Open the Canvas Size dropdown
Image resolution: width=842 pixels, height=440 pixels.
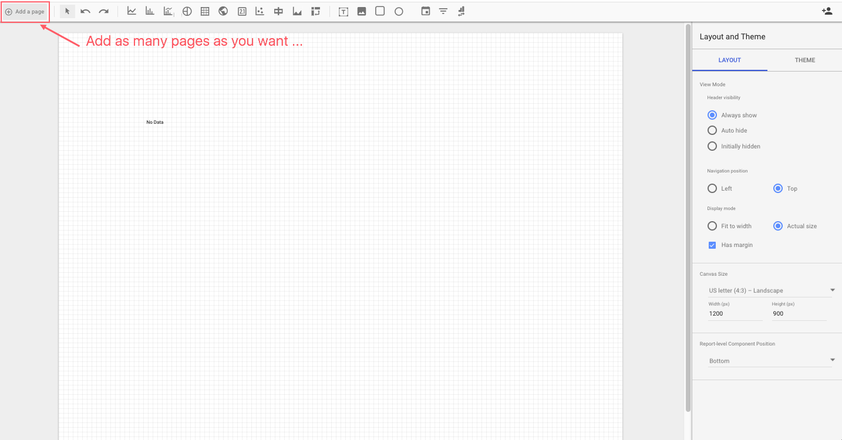[x=771, y=290]
